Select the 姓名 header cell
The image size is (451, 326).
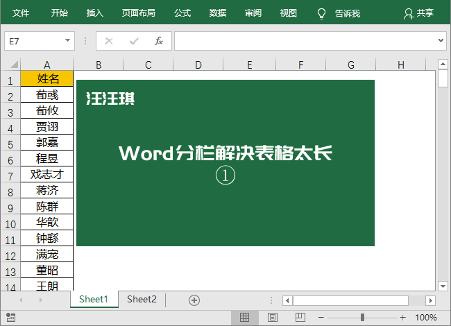47,78
